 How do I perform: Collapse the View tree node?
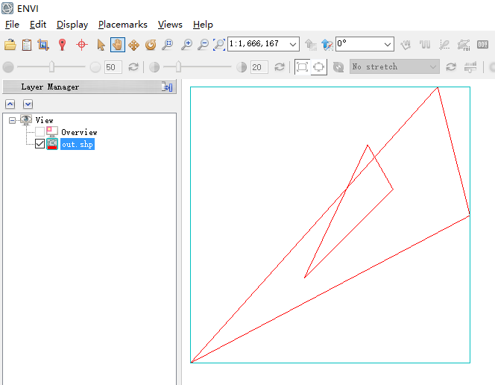click(x=13, y=120)
